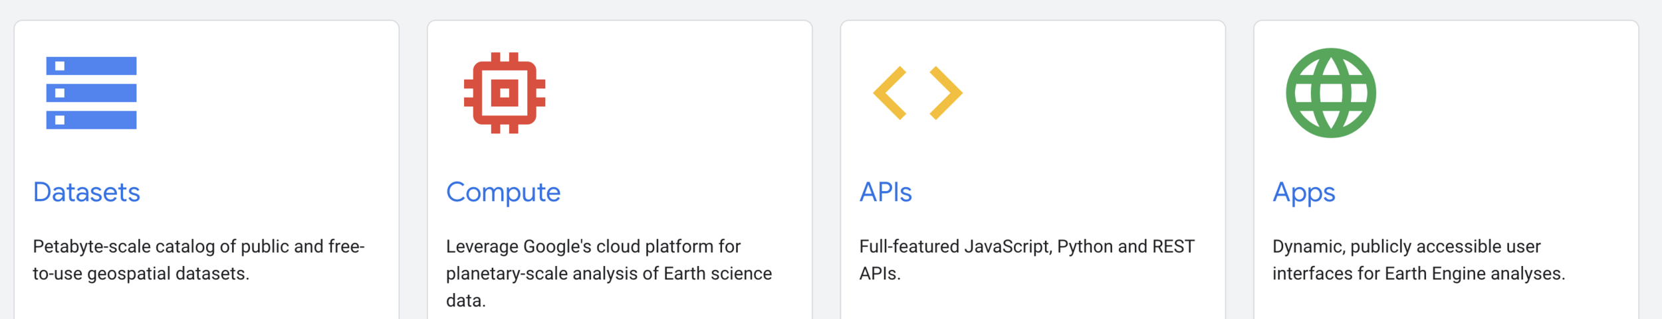Screen dimensions: 1662x319
Task: Click the yellow APIs code brackets icon
Action: click(917, 93)
